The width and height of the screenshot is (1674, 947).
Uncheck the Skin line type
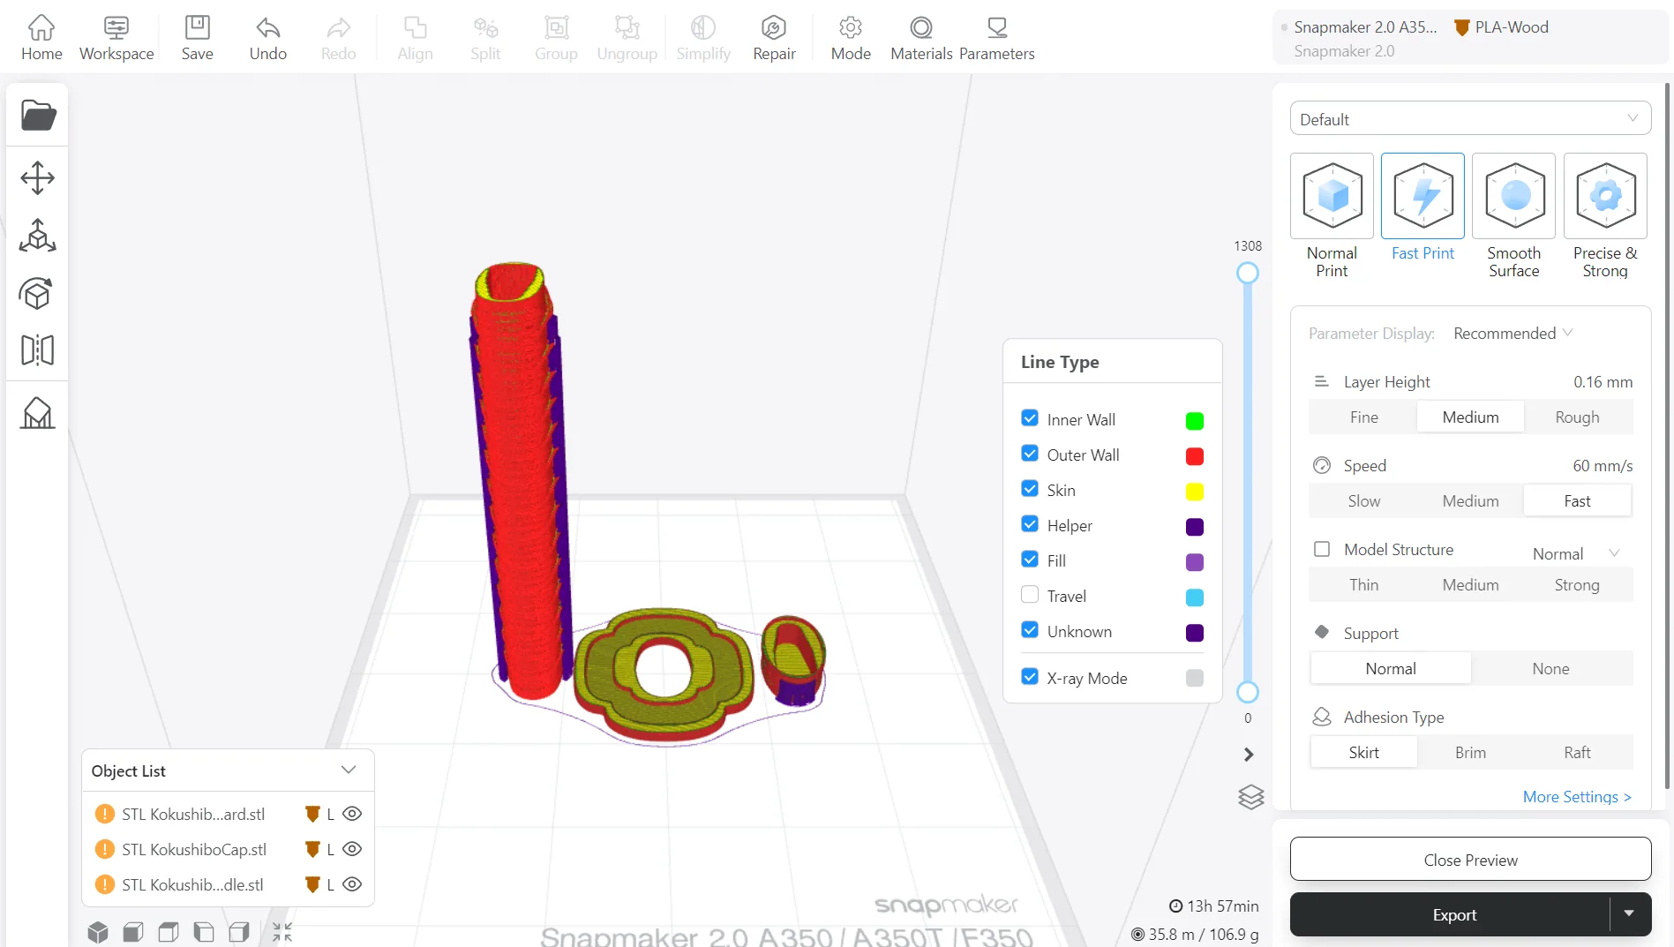[x=1030, y=489]
